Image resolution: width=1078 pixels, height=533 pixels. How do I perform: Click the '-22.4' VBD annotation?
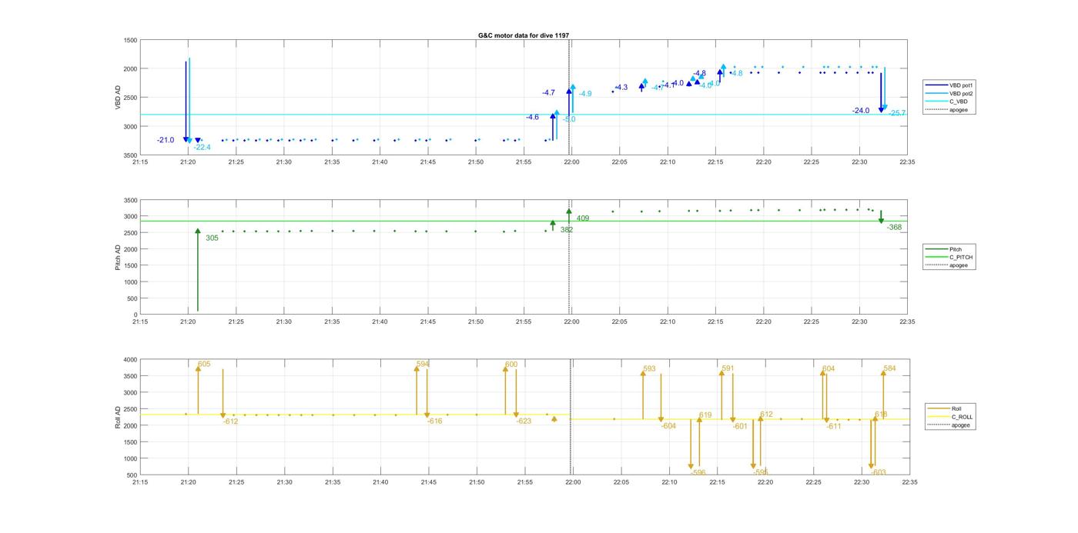(202, 147)
